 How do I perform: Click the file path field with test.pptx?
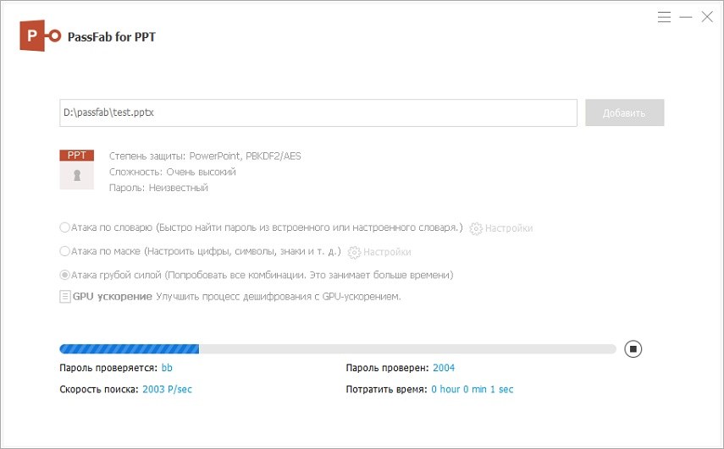(x=318, y=112)
